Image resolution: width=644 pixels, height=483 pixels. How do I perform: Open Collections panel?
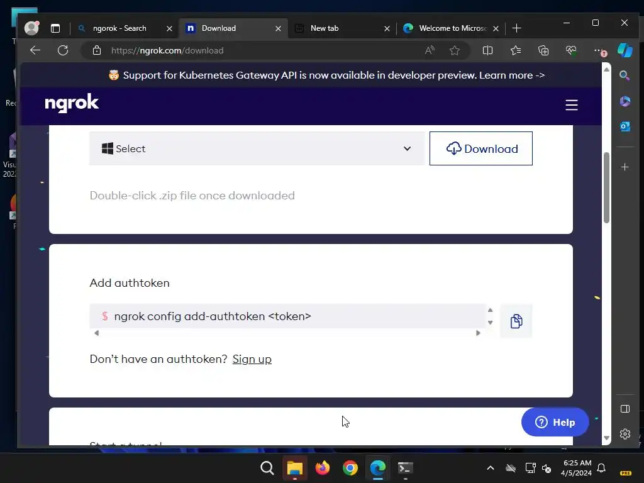(543, 50)
